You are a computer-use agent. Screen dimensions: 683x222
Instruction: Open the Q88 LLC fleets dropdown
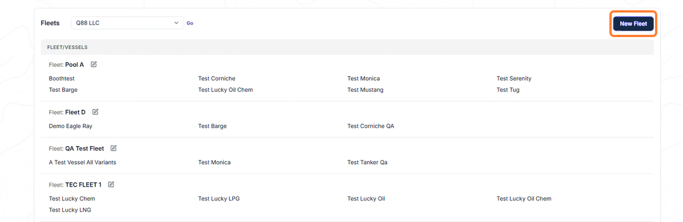click(127, 23)
